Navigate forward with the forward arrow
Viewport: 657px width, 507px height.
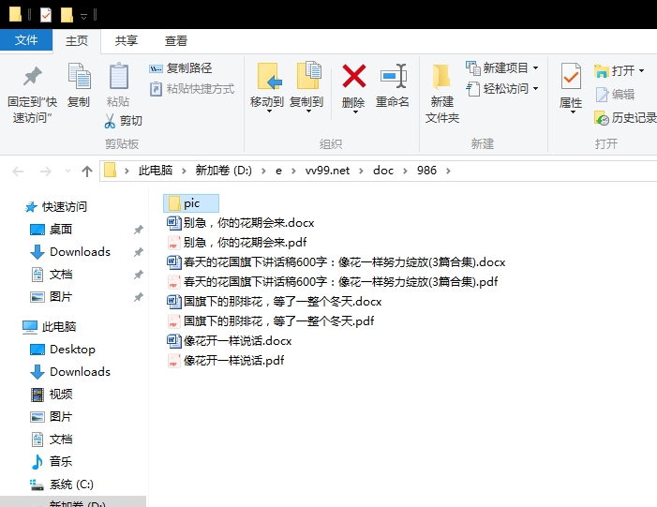[45, 171]
